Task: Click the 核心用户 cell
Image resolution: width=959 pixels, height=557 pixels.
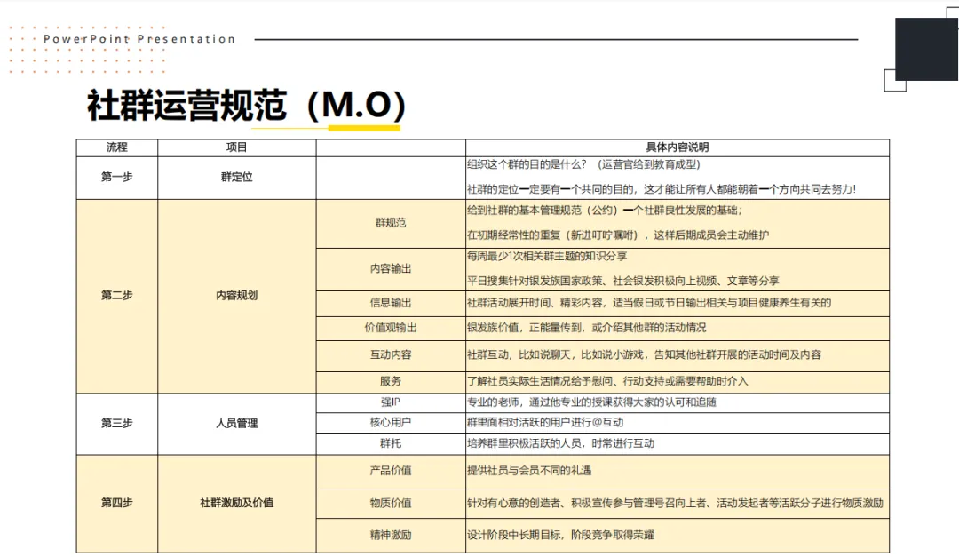Action: (x=391, y=422)
